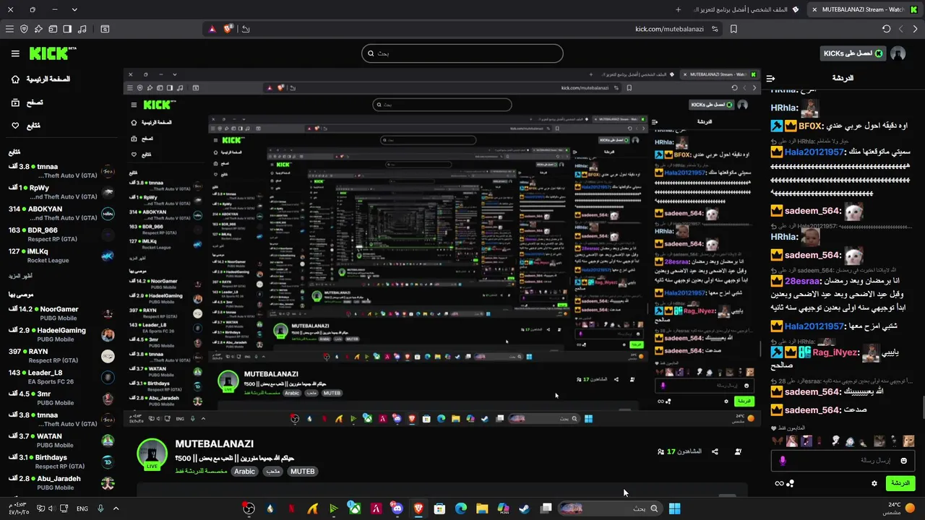Toggle browser sidebar panel icon

pyautogui.click(x=67, y=29)
